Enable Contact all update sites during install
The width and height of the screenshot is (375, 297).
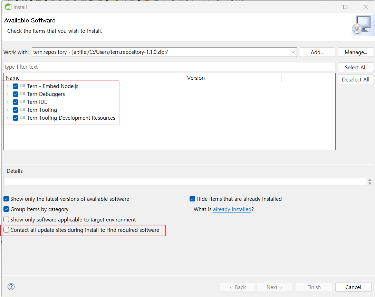coord(6,230)
